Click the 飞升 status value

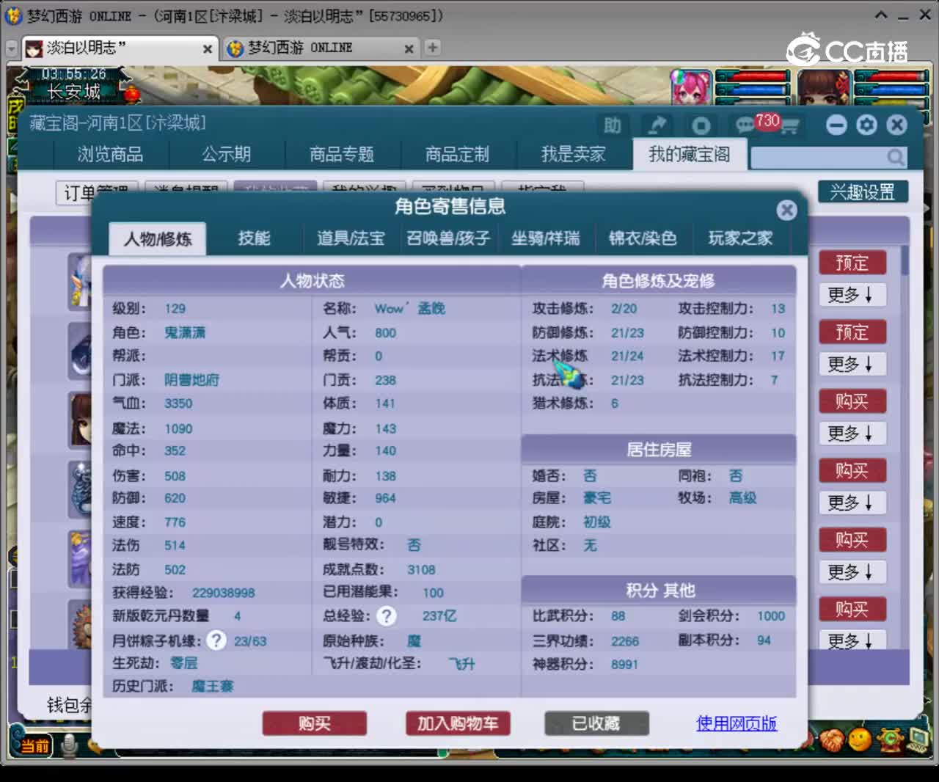pyautogui.click(x=462, y=664)
